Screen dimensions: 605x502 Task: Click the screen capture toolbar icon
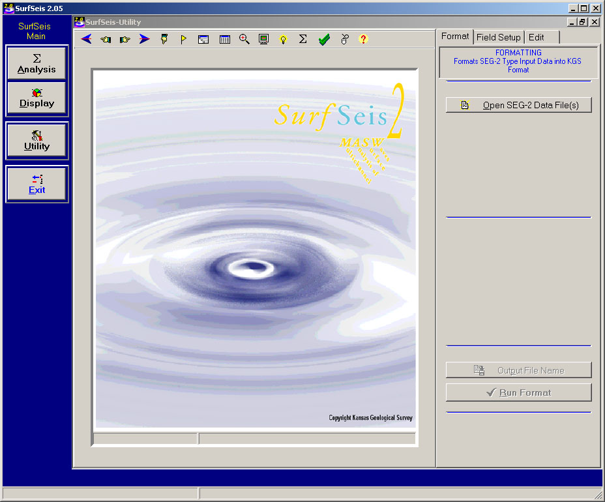pos(203,39)
